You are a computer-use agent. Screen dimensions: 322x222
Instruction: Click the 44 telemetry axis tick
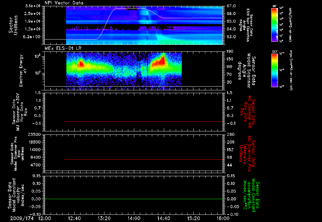pyautogui.click(x=229, y=165)
